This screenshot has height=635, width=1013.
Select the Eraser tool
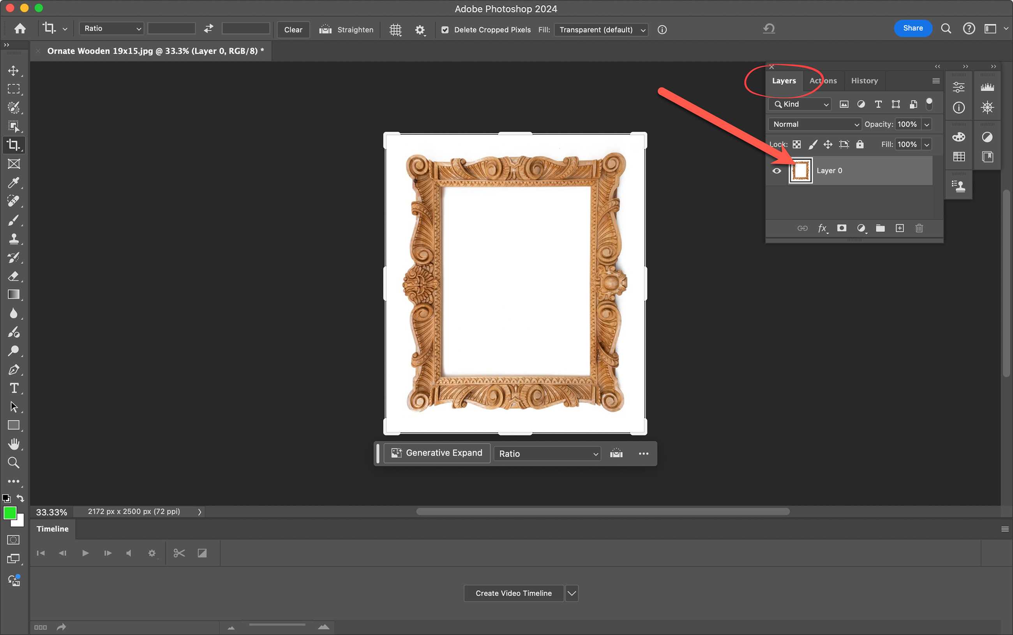click(13, 276)
